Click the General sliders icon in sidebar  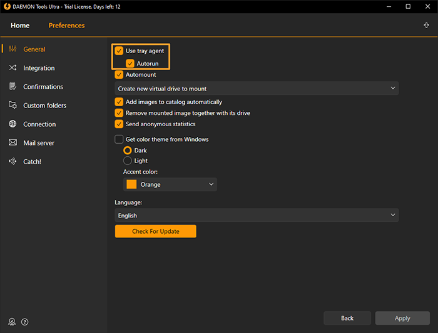[x=13, y=49]
